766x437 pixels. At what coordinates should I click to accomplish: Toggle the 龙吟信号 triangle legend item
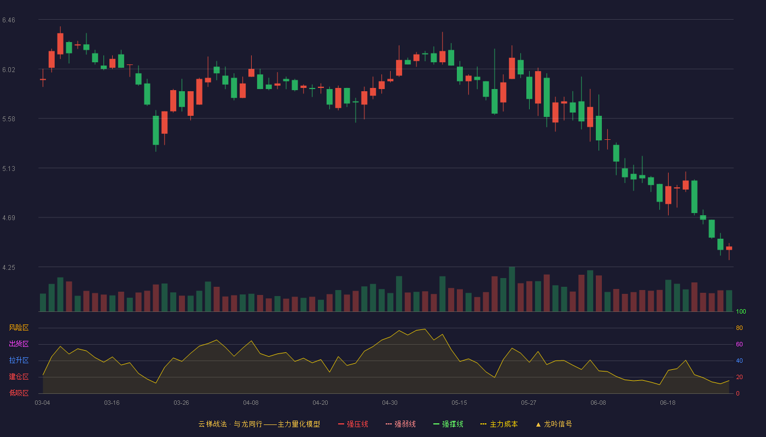[x=554, y=424]
